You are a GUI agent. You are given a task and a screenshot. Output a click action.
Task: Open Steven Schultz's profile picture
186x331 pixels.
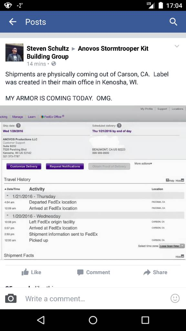tap(14, 52)
